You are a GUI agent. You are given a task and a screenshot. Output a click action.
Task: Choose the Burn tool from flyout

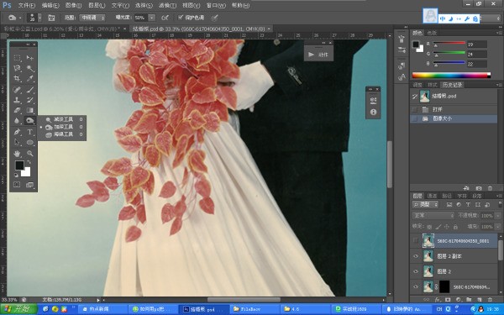[x=64, y=127]
